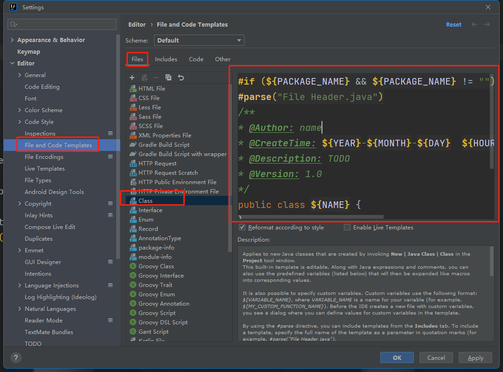Click the Apply button

(475, 358)
